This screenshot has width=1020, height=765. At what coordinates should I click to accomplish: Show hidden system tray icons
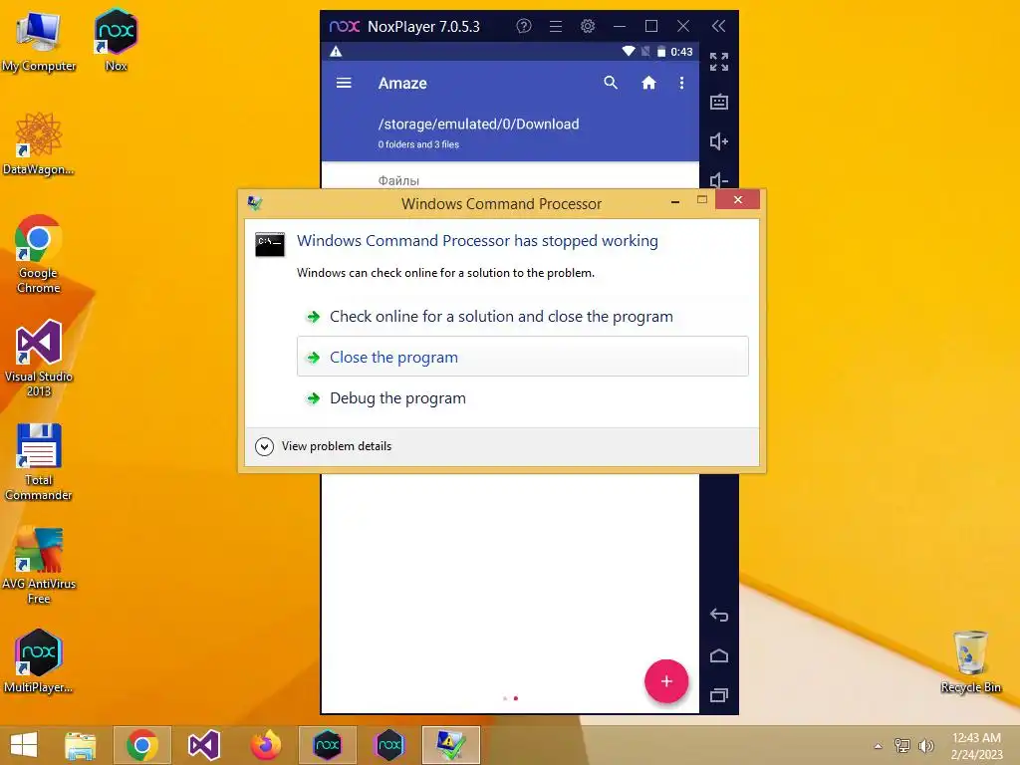[x=879, y=746]
